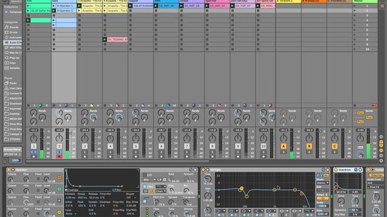This screenshot has width=387, height=217.
Task: Click the kick track title bar
Action: click(38, 1)
